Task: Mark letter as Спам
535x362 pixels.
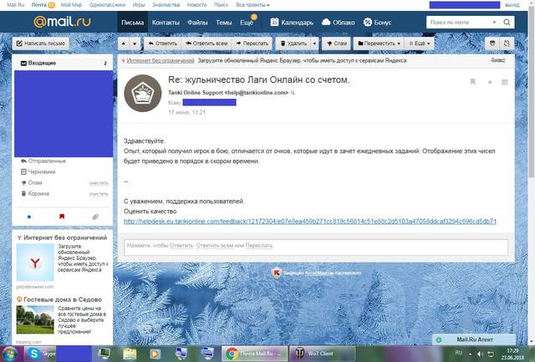Action: click(x=336, y=43)
